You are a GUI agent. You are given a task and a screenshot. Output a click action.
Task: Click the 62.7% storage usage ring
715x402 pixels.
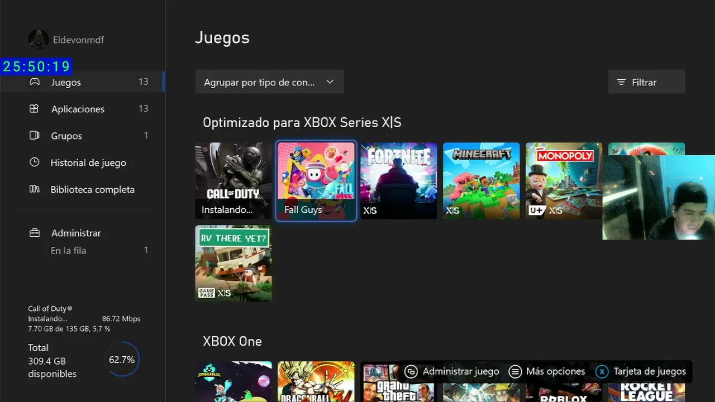[x=122, y=360]
